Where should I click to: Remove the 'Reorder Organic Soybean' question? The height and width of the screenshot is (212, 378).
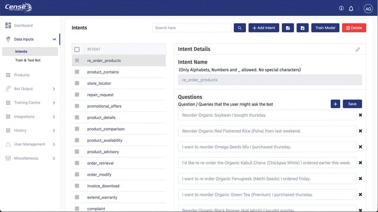click(360, 115)
